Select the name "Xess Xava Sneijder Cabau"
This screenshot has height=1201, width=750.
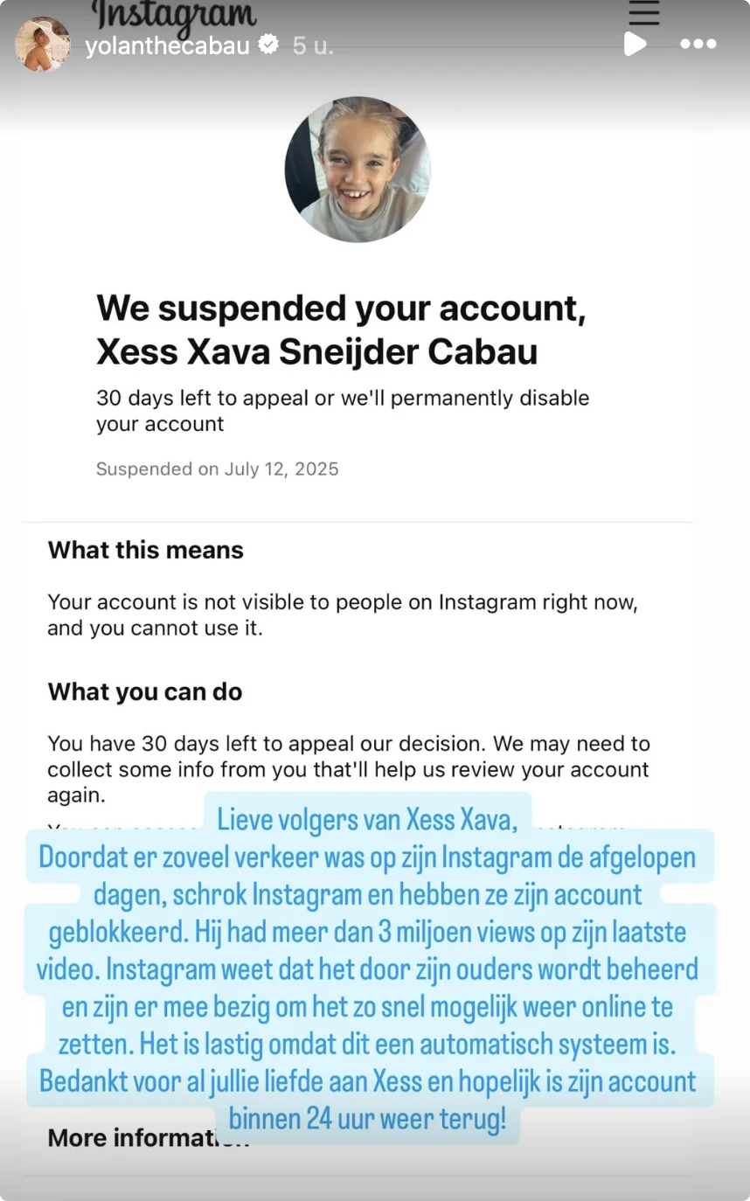pyautogui.click(x=316, y=351)
